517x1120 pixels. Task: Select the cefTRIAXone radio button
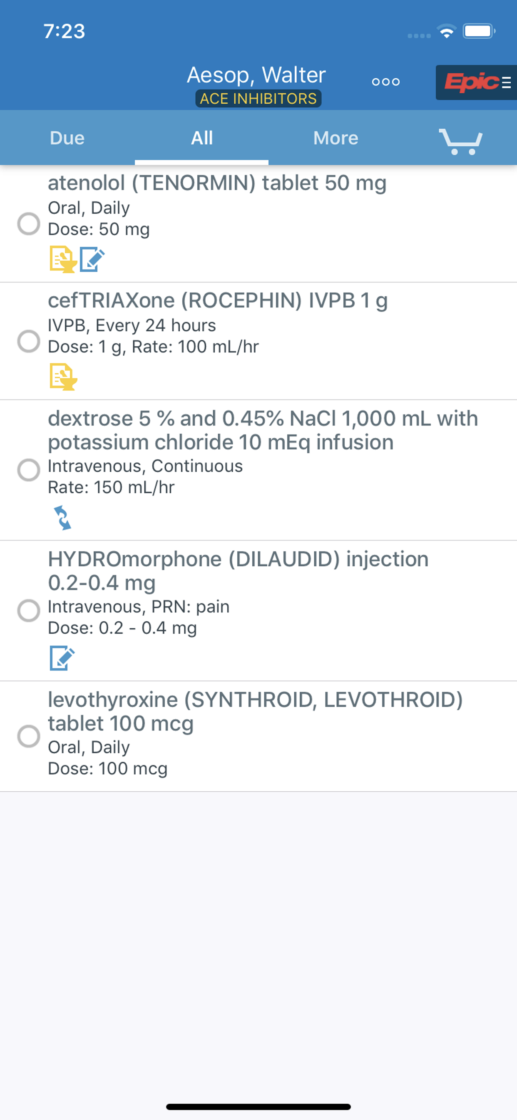click(x=29, y=341)
